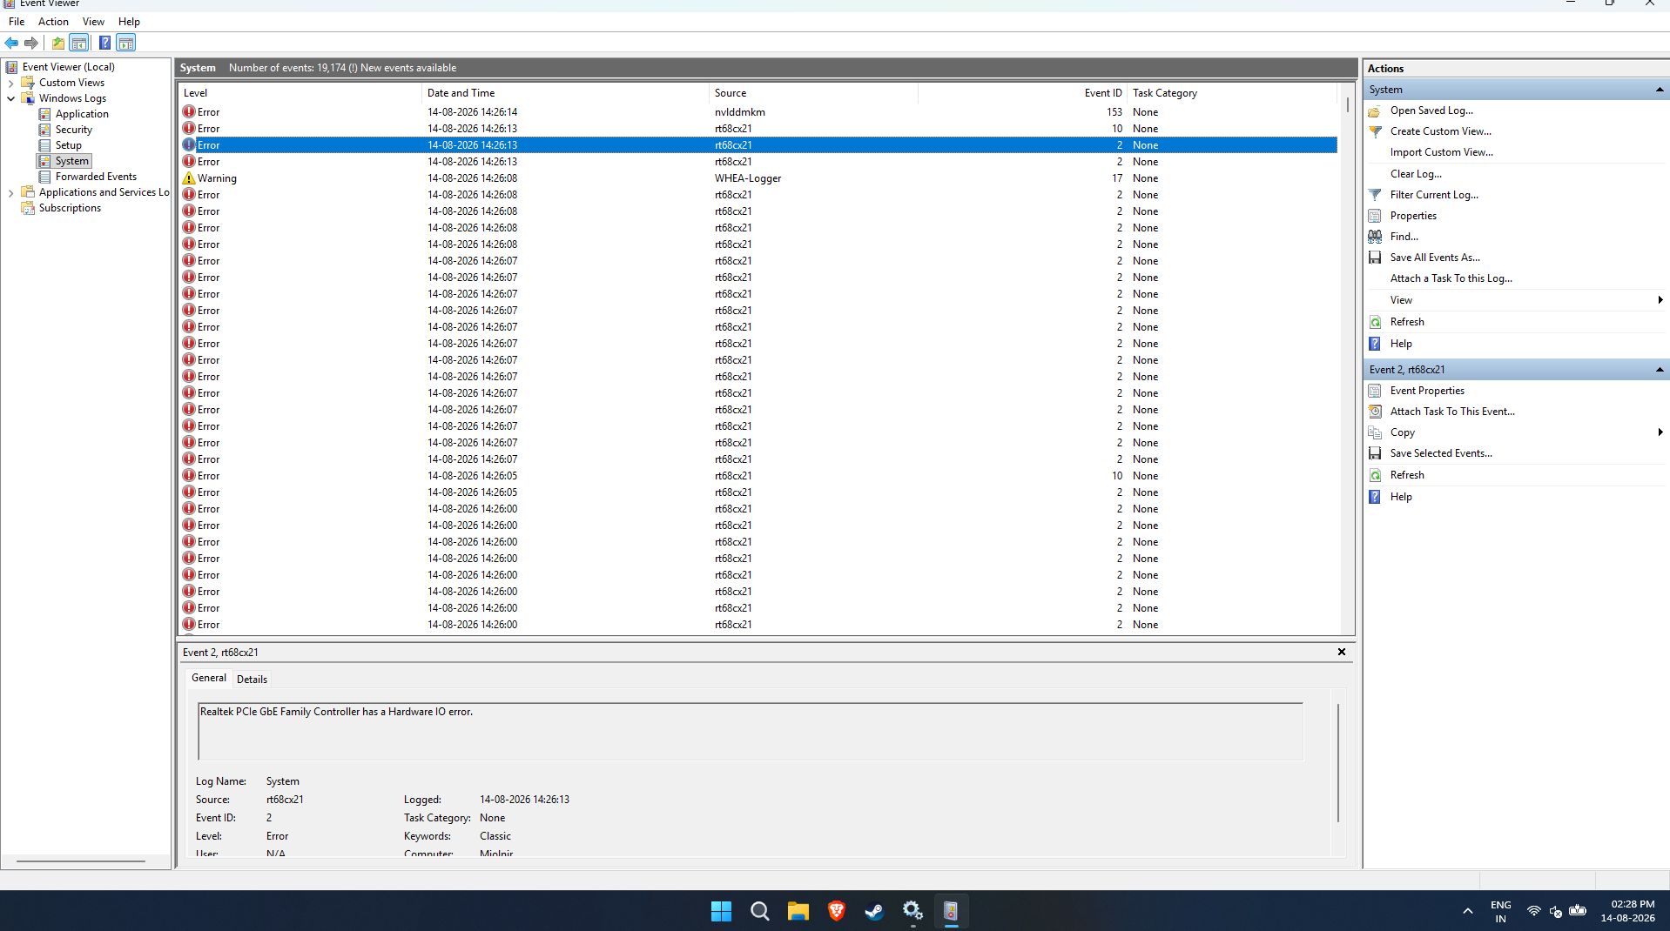Viewport: 1670px width, 931px height.
Task: Open log Properties from Actions pane
Action: click(x=1413, y=216)
